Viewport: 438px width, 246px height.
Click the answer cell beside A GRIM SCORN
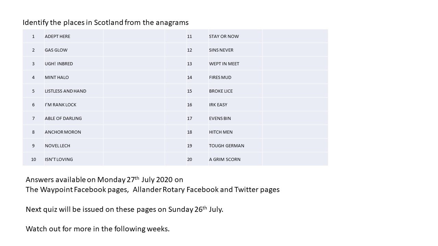click(x=295, y=159)
